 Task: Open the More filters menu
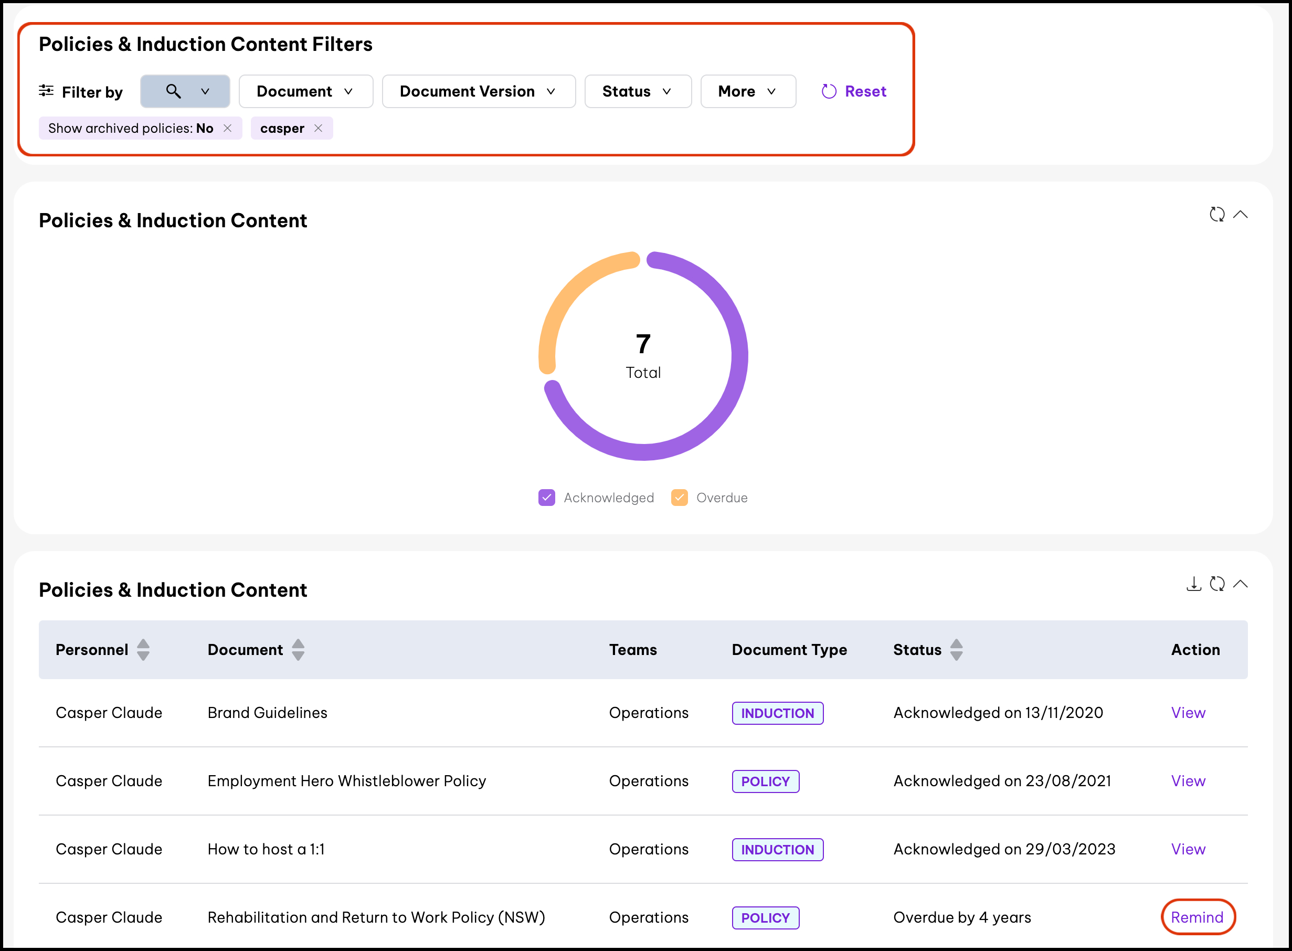(x=748, y=91)
